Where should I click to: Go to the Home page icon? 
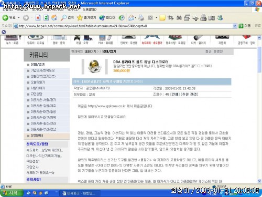click(x=54, y=18)
